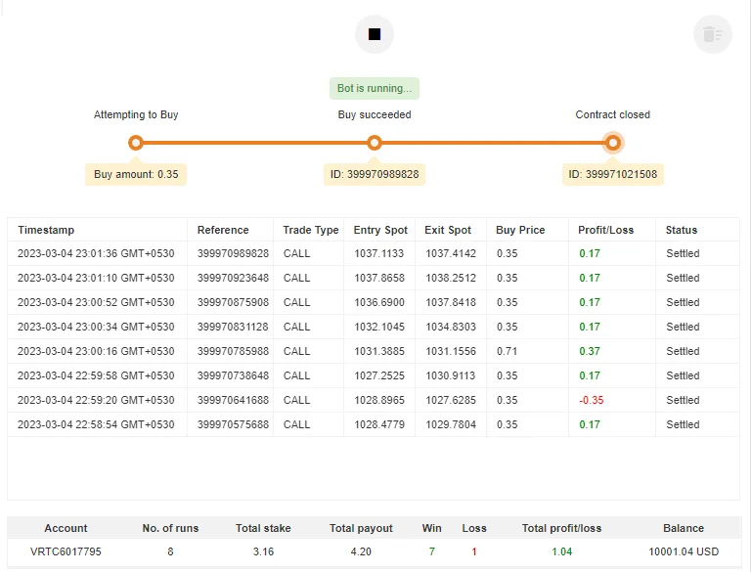The image size is (751, 572).
Task: Click the No. of runs value 8
Action: tap(170, 551)
